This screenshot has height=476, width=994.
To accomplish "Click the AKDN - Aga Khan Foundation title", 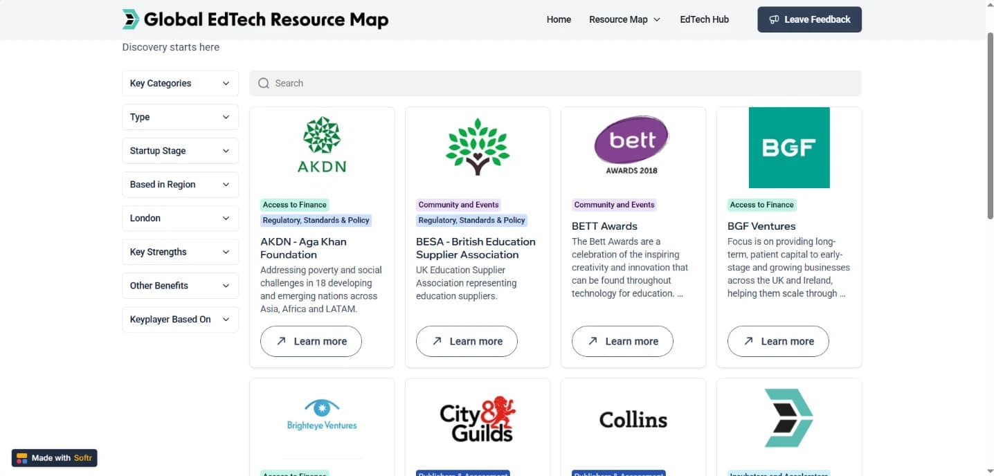I will click(x=303, y=248).
